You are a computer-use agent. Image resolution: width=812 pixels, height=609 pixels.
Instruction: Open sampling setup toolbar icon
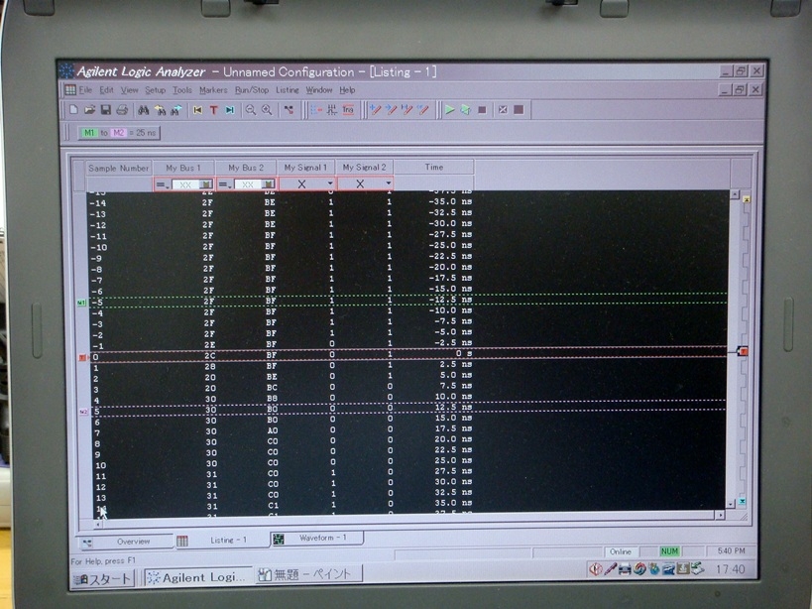(332, 110)
